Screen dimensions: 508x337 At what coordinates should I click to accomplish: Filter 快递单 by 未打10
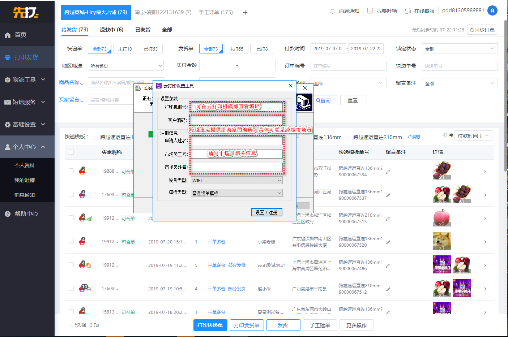point(125,49)
